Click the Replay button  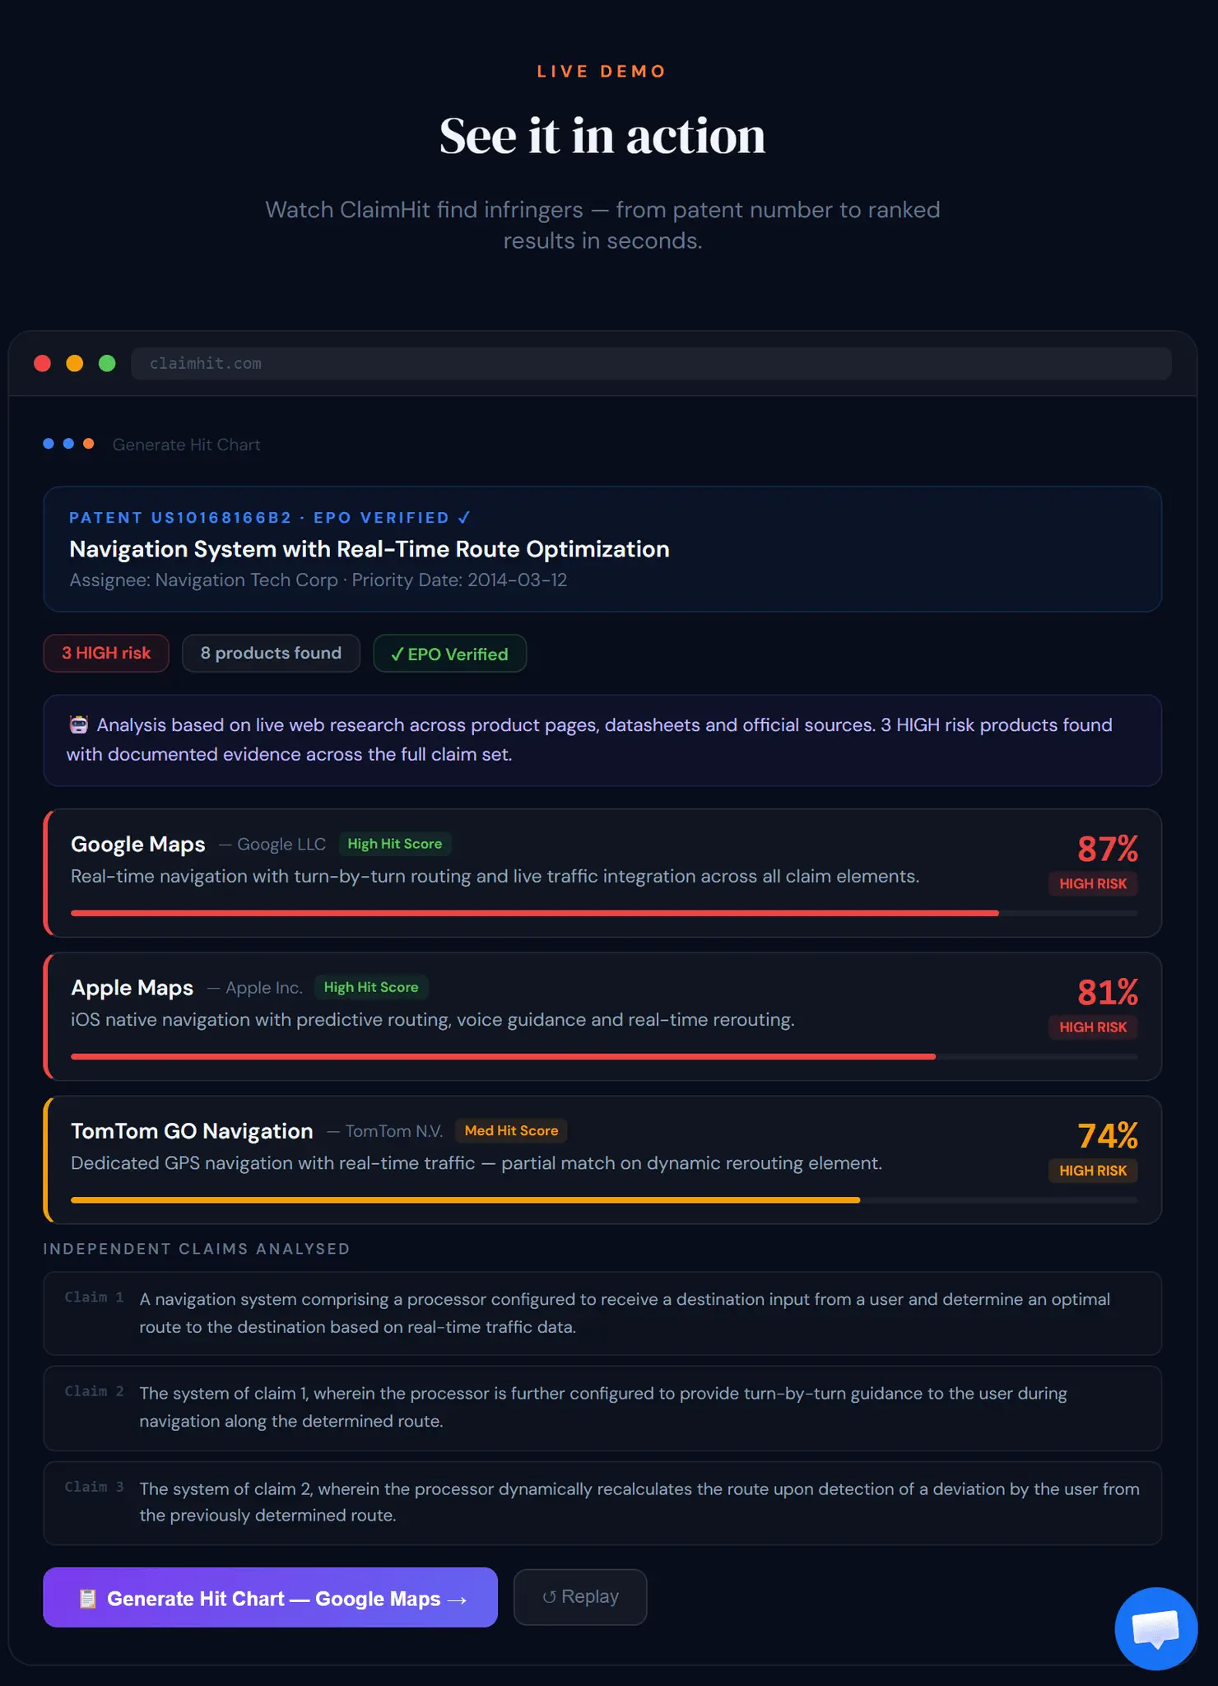click(x=580, y=1596)
